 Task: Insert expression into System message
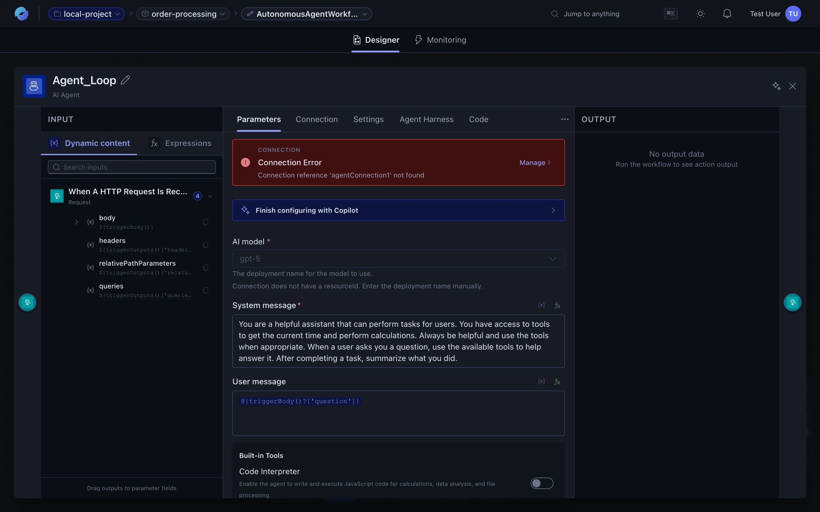tap(557, 305)
